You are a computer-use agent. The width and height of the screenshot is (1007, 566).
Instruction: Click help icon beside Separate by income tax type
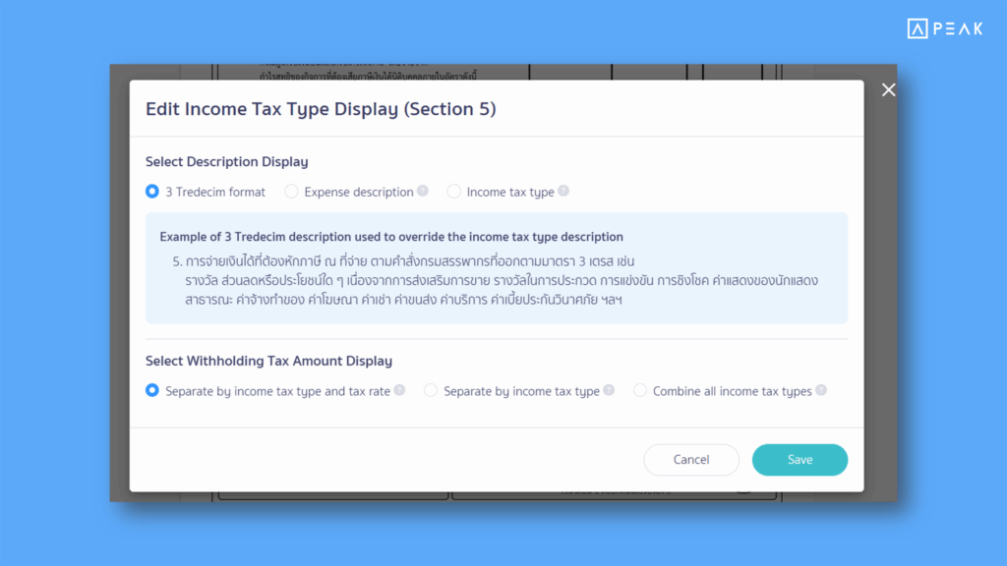pos(609,390)
